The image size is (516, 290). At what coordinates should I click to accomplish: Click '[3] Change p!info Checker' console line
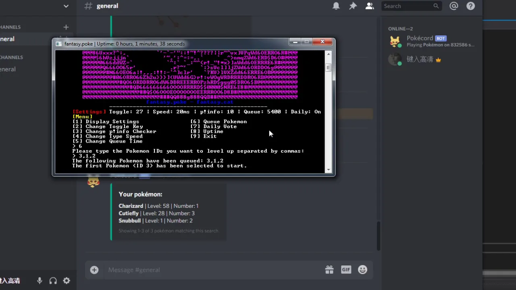pyautogui.click(x=114, y=131)
